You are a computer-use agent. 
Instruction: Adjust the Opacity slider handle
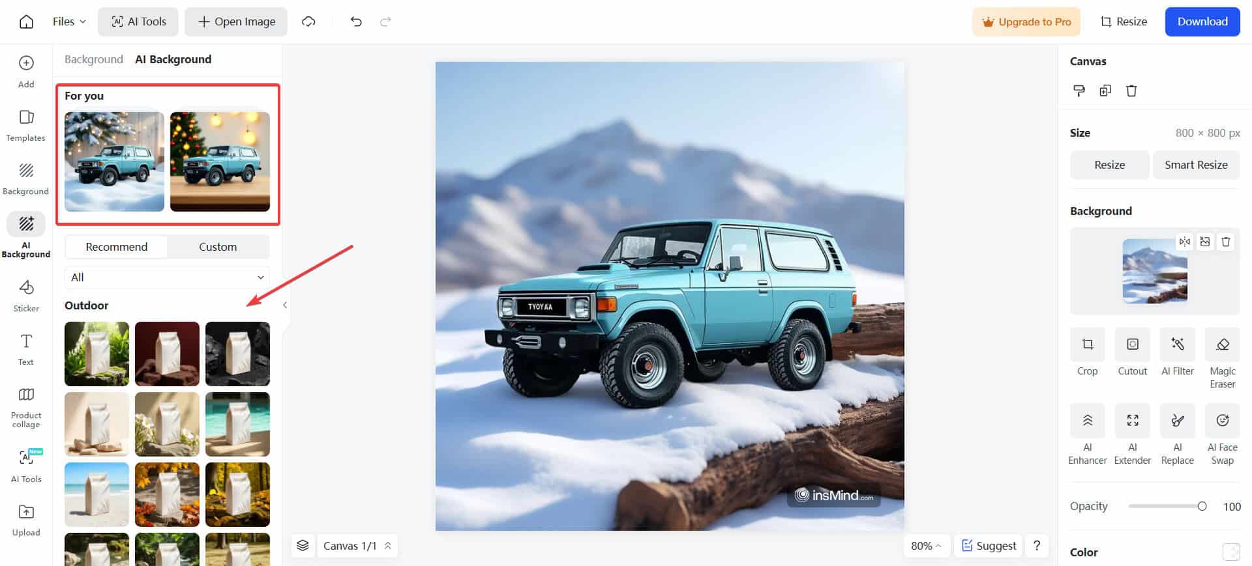click(1202, 507)
